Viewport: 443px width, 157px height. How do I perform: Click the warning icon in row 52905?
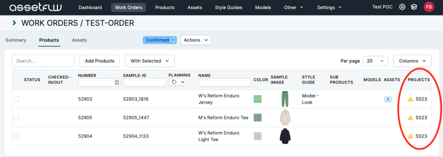coord(411,118)
